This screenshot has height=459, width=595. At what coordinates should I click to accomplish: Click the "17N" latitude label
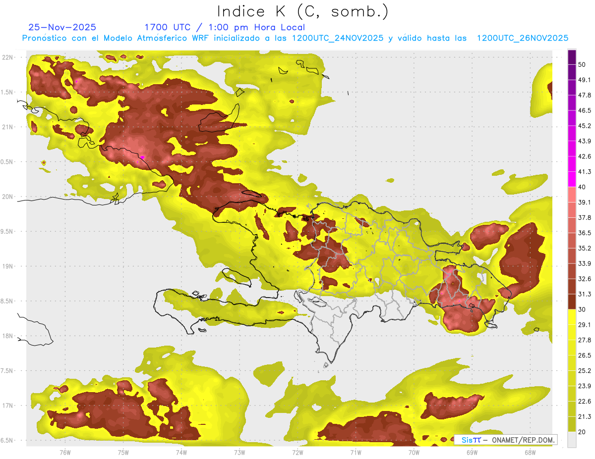tap(7, 406)
